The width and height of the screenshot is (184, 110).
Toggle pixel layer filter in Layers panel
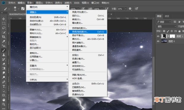point(175,22)
